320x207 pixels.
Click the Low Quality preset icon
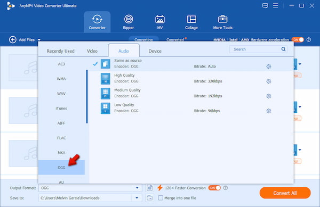(x=105, y=108)
